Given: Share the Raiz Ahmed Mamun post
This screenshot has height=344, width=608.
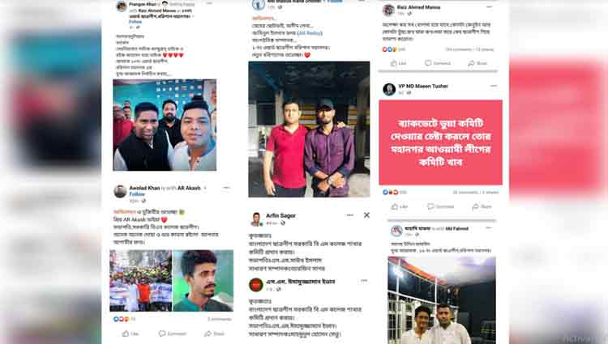Looking at the screenshot, I should [x=477, y=63].
